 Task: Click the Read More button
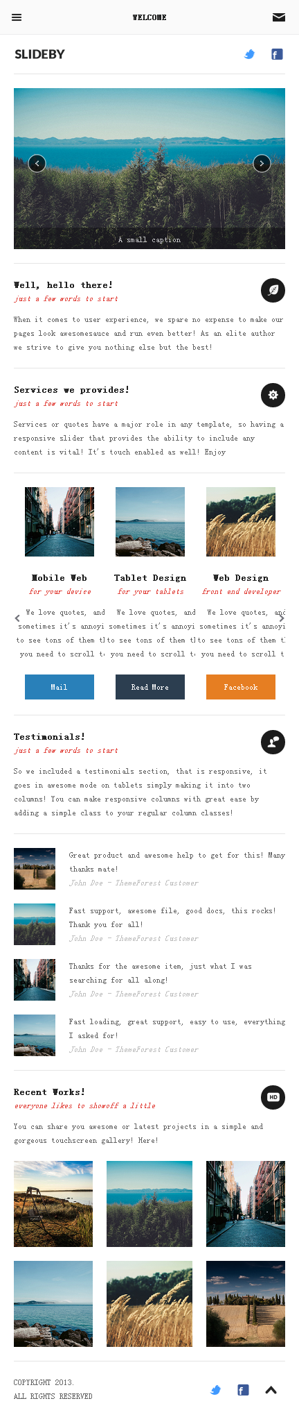coord(150,687)
